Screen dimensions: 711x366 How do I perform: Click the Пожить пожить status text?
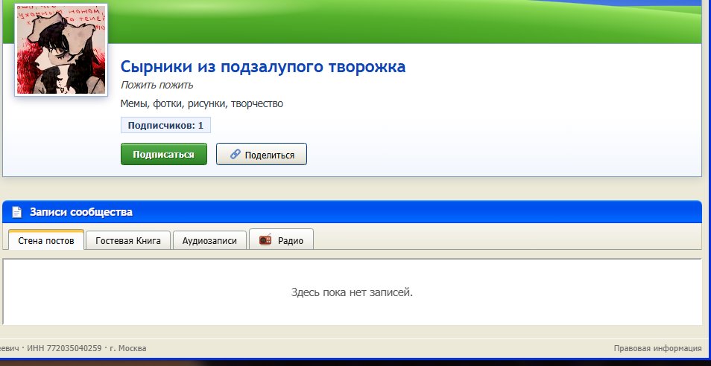click(x=157, y=85)
